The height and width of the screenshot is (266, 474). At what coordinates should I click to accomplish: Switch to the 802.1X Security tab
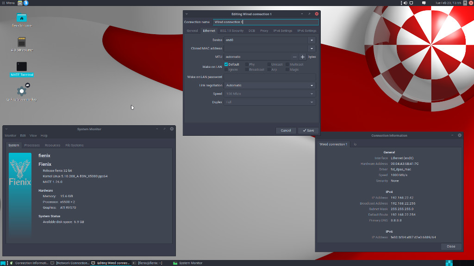click(x=231, y=31)
